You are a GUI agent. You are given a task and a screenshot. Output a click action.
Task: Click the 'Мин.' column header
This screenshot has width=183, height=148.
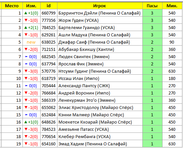[172, 6]
